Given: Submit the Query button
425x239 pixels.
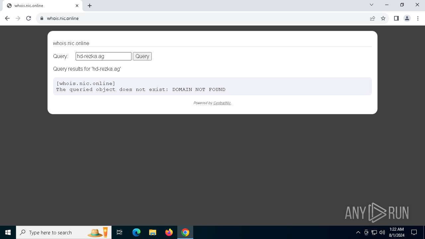Looking at the screenshot, I should (x=142, y=56).
